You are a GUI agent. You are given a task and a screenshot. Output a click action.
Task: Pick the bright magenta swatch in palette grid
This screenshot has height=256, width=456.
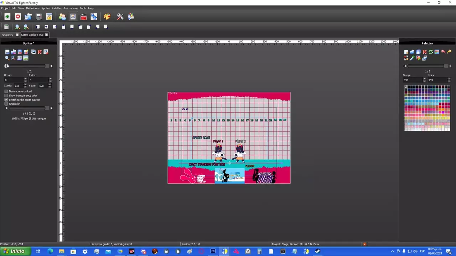pyautogui.click(x=442, y=112)
